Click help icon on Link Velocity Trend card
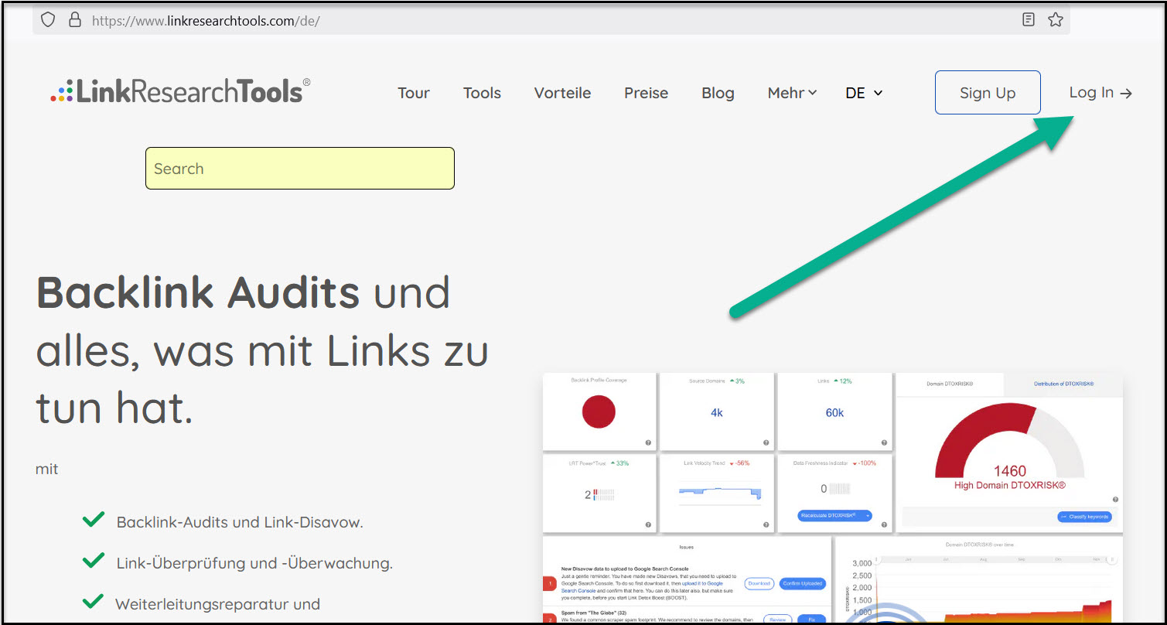The image size is (1167, 625). point(766,524)
